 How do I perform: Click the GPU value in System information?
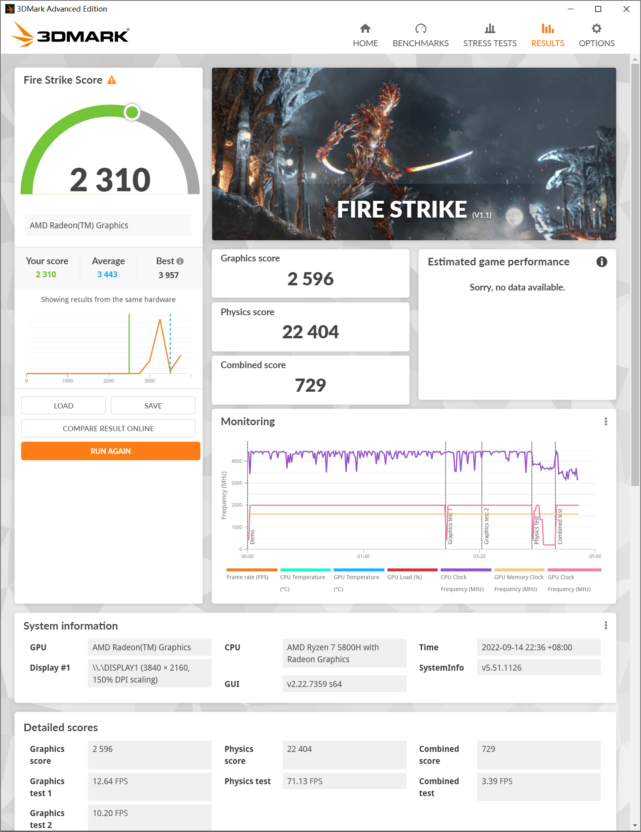150,648
